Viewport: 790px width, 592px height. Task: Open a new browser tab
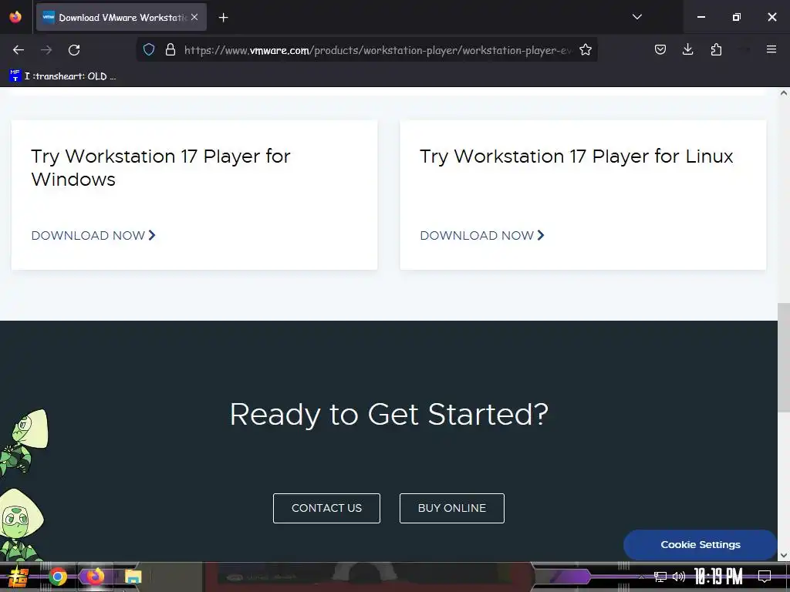click(x=223, y=18)
